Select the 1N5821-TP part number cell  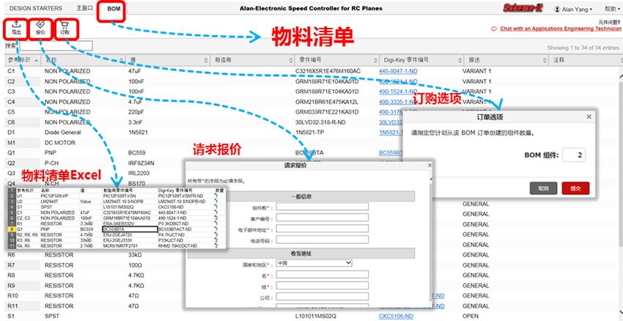pyautogui.click(x=311, y=133)
